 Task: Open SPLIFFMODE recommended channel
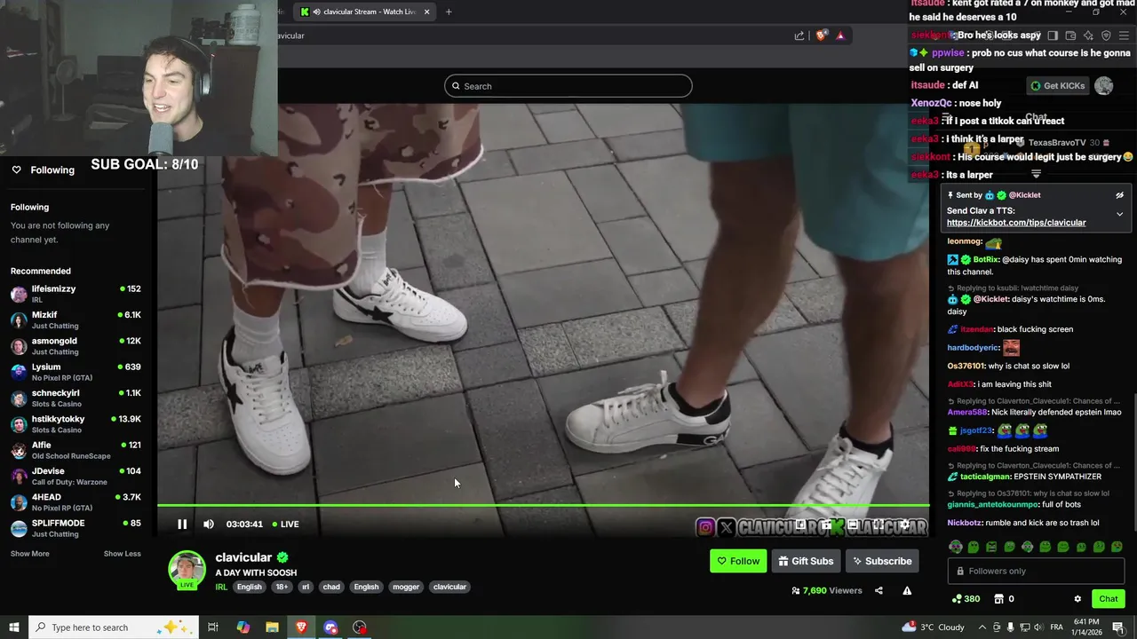76,528
